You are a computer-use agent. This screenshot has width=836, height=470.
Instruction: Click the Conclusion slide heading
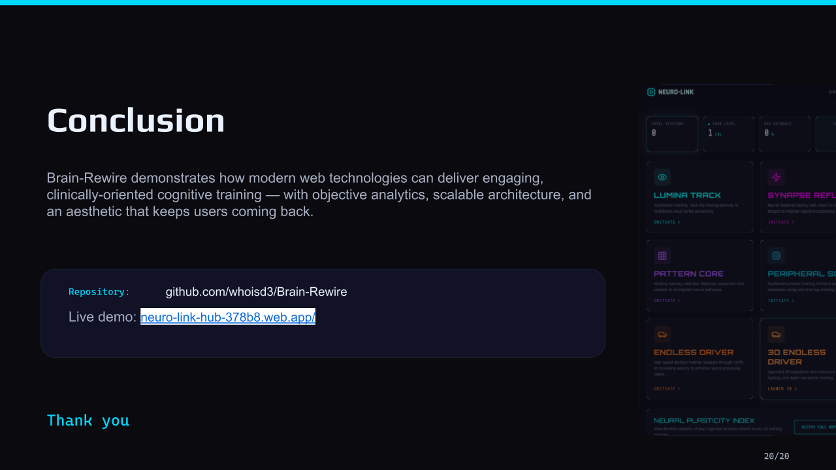click(x=136, y=121)
